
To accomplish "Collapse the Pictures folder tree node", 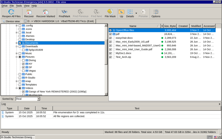I will [16, 57].
